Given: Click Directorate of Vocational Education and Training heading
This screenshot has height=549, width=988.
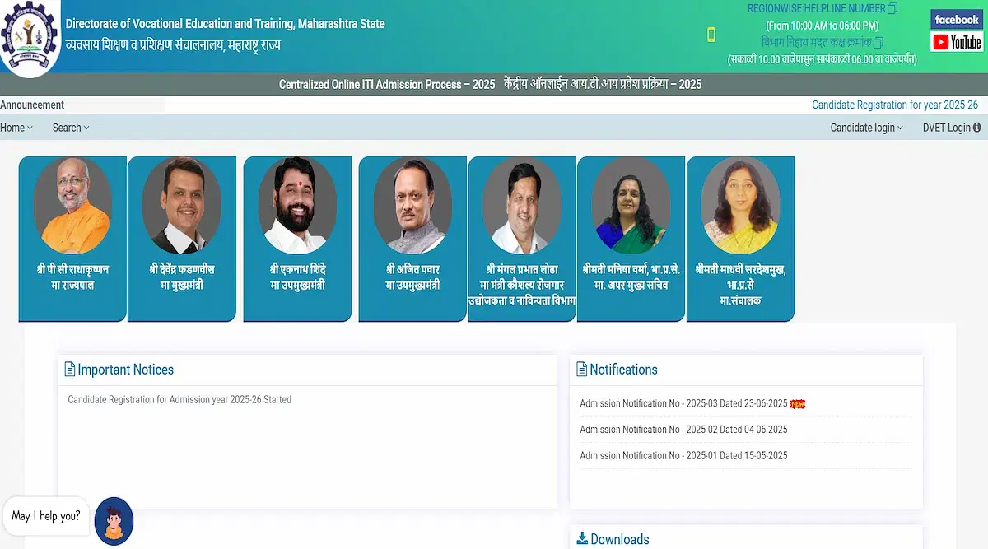Looking at the screenshot, I should (225, 24).
